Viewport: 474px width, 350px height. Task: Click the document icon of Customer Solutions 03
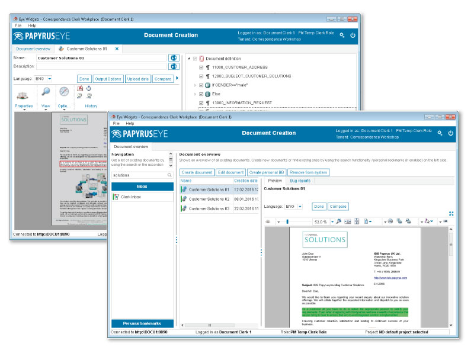(184, 208)
